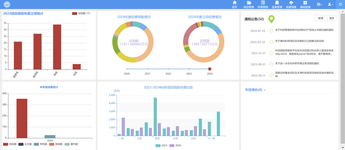Viewport: 345px width, 150px height.
Task: Open the 经费管理 module icon
Action: pyautogui.click(x=263, y=3)
